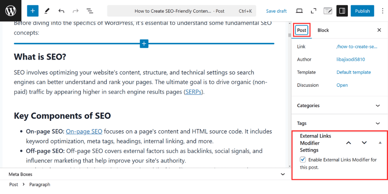Screen dimensions: 388x194
Task: Expand the Categories panel
Action: click(339, 105)
